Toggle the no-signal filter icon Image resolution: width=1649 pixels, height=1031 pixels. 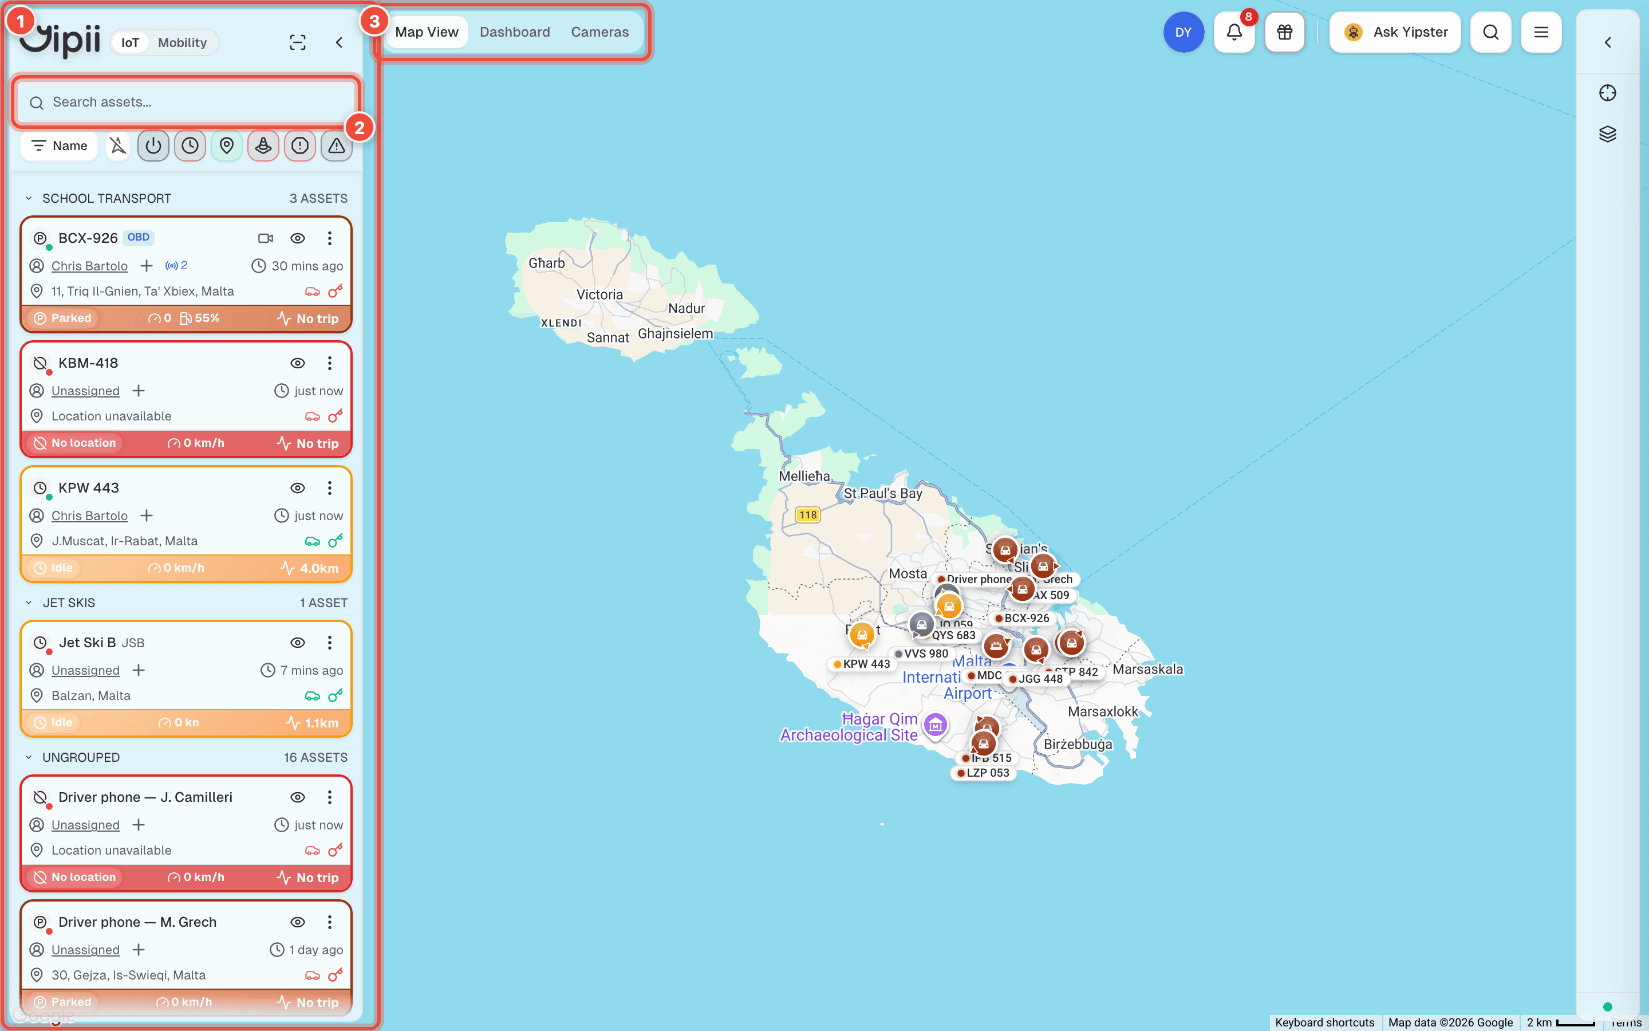118,145
